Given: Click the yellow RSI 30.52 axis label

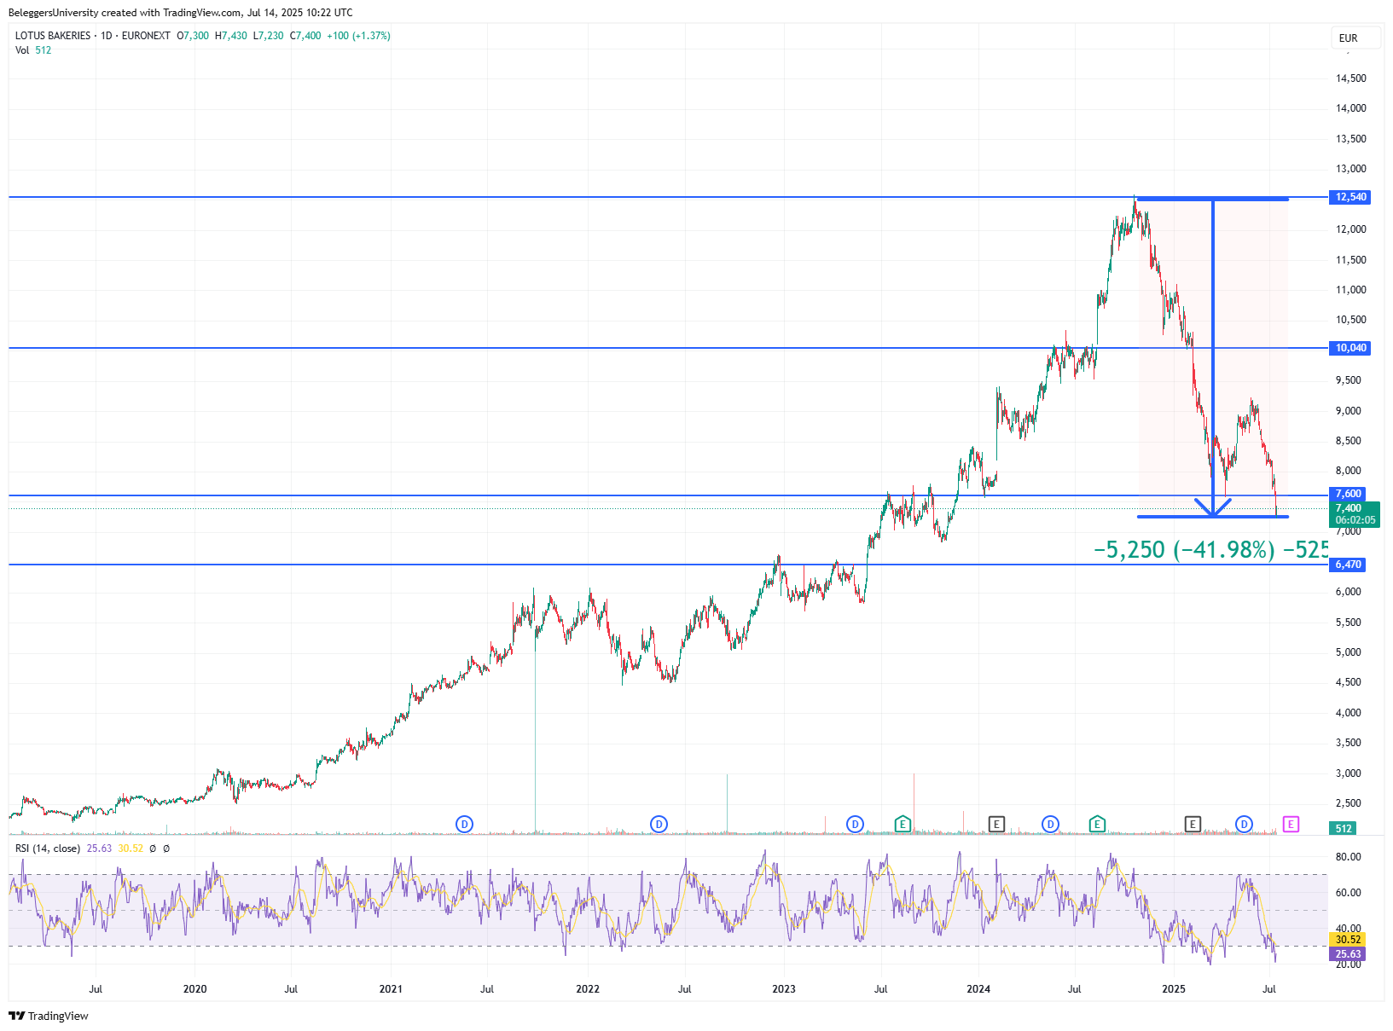Looking at the screenshot, I should (1348, 940).
